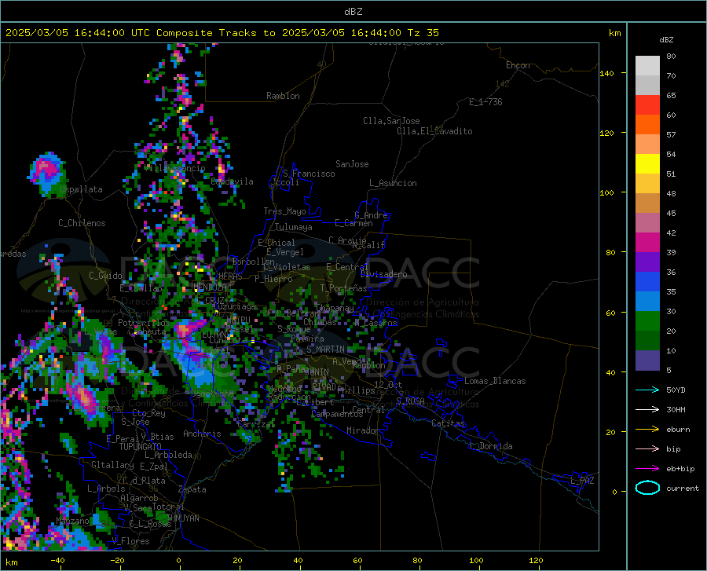Click the Tulumaya label
Viewport: 707px width, 571px height.
pos(294,227)
